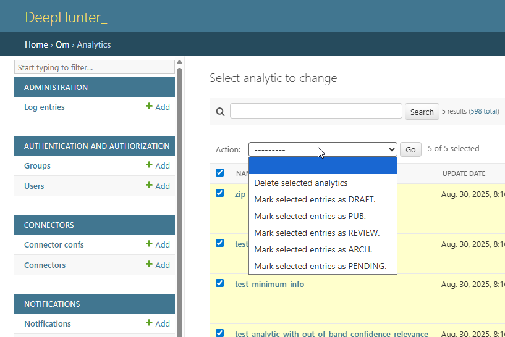Select the blank dashes action option
The image size is (505, 337).
(323, 166)
